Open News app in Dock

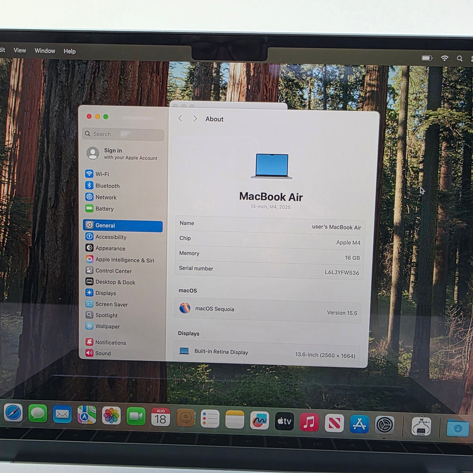(x=334, y=423)
